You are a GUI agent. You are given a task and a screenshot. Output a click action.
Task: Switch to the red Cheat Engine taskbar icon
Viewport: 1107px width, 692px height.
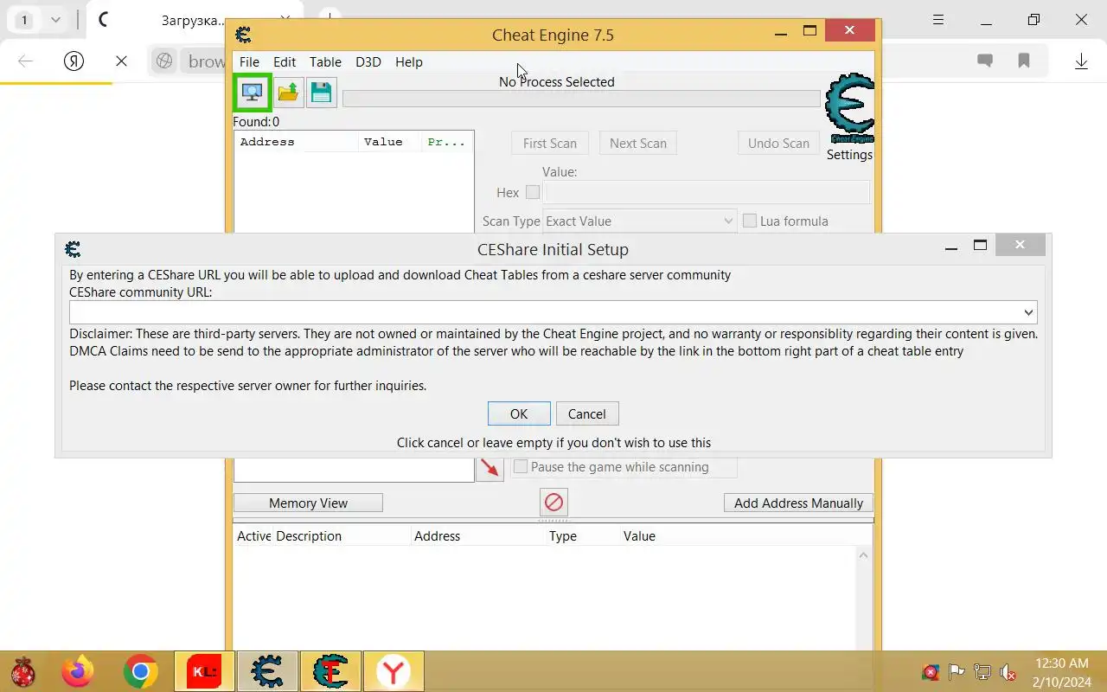coord(330,671)
